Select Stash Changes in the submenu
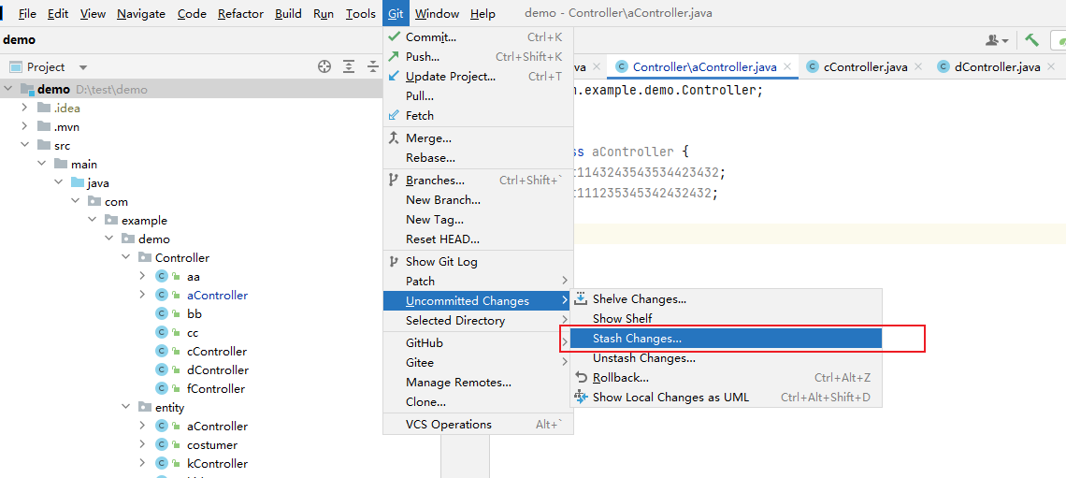 637,339
